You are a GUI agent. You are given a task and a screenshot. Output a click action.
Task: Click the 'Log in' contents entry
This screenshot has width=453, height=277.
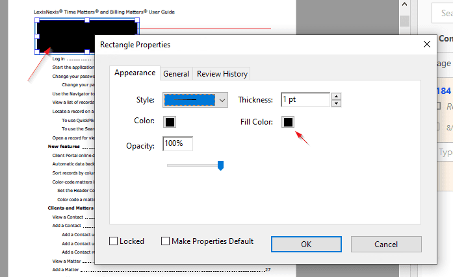pos(58,59)
